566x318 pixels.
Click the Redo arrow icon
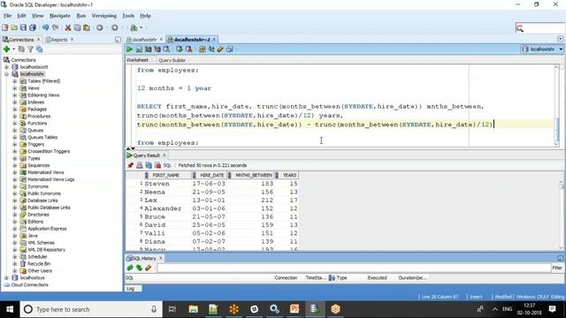(55, 27)
